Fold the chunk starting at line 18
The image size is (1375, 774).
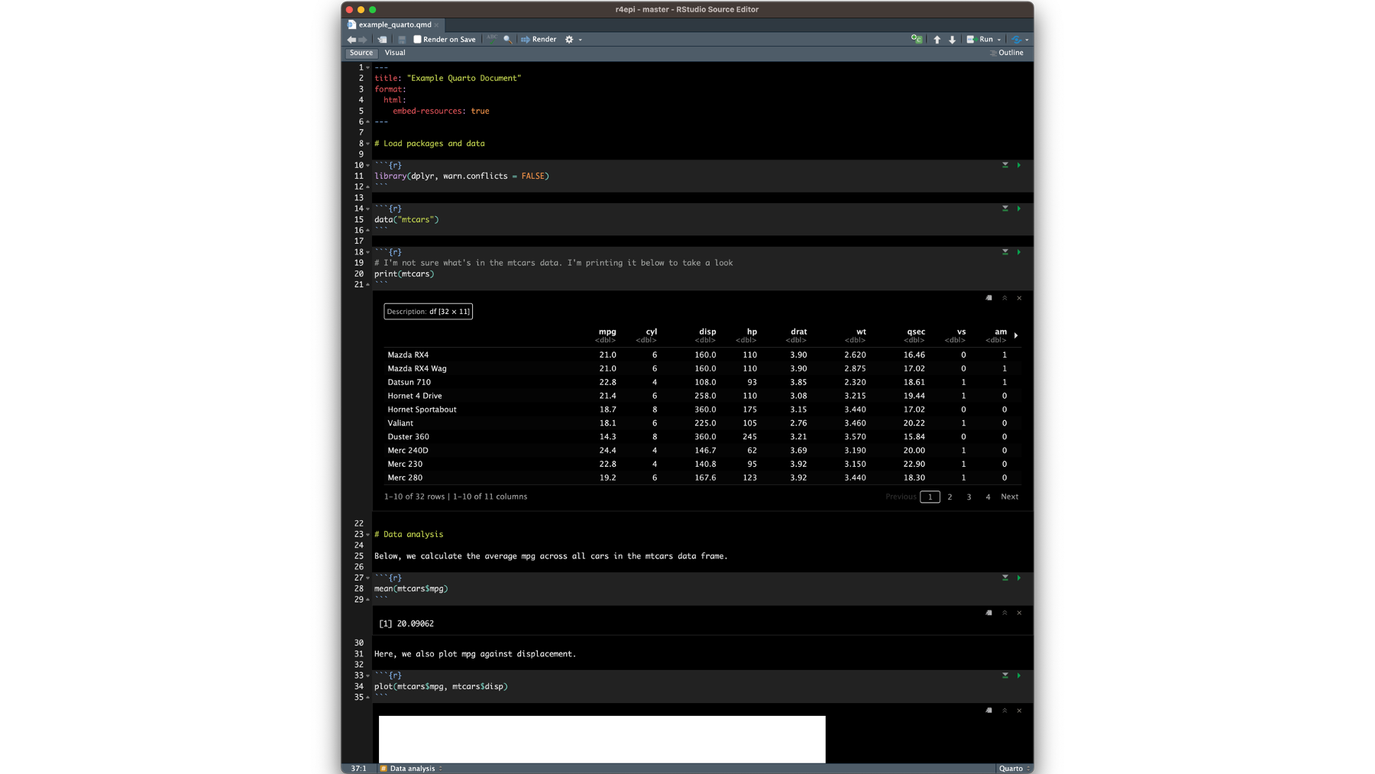coord(368,252)
